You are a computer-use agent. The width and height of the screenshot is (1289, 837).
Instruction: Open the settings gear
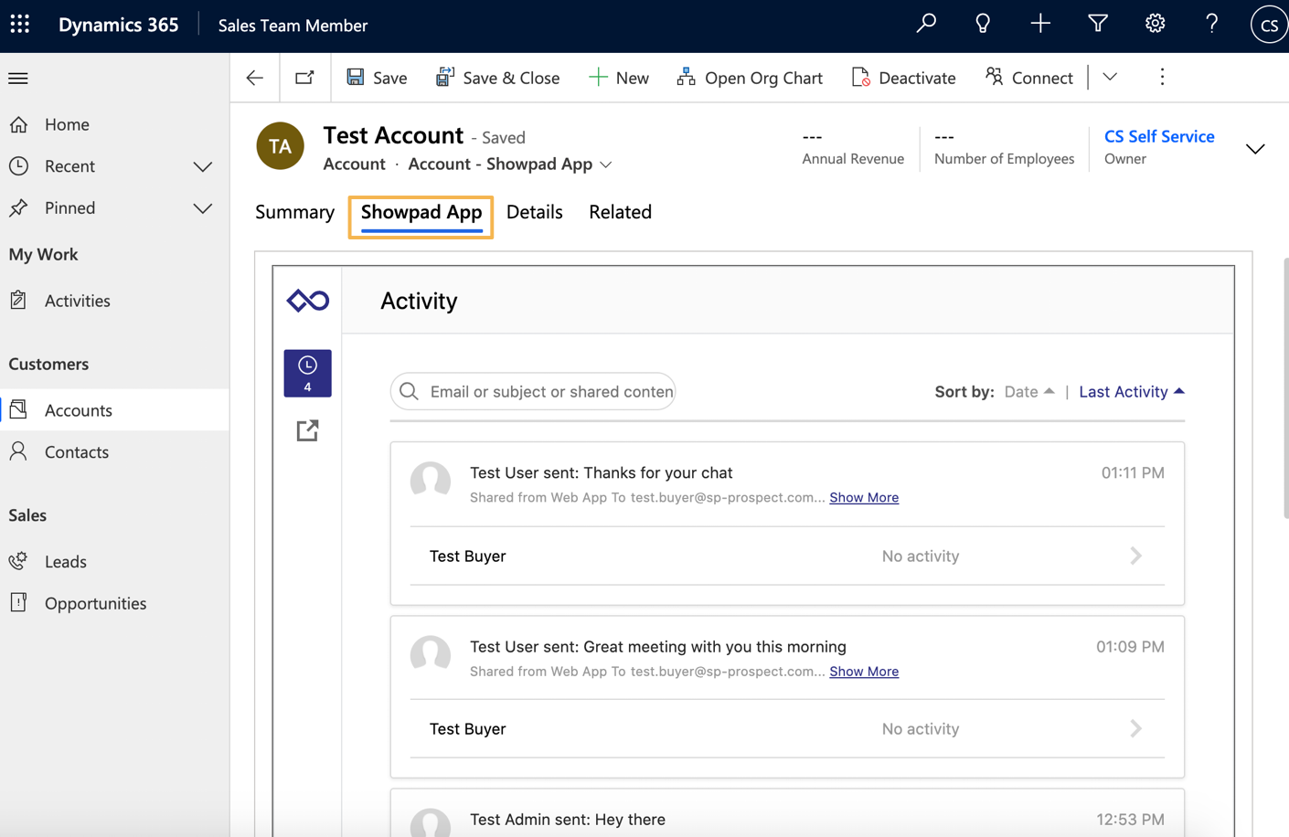(1155, 25)
